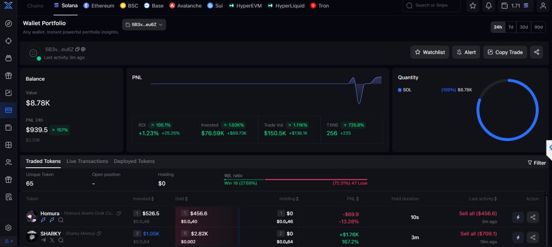Click the Copy Trade button
This screenshot has height=247, width=552.
[x=505, y=52]
